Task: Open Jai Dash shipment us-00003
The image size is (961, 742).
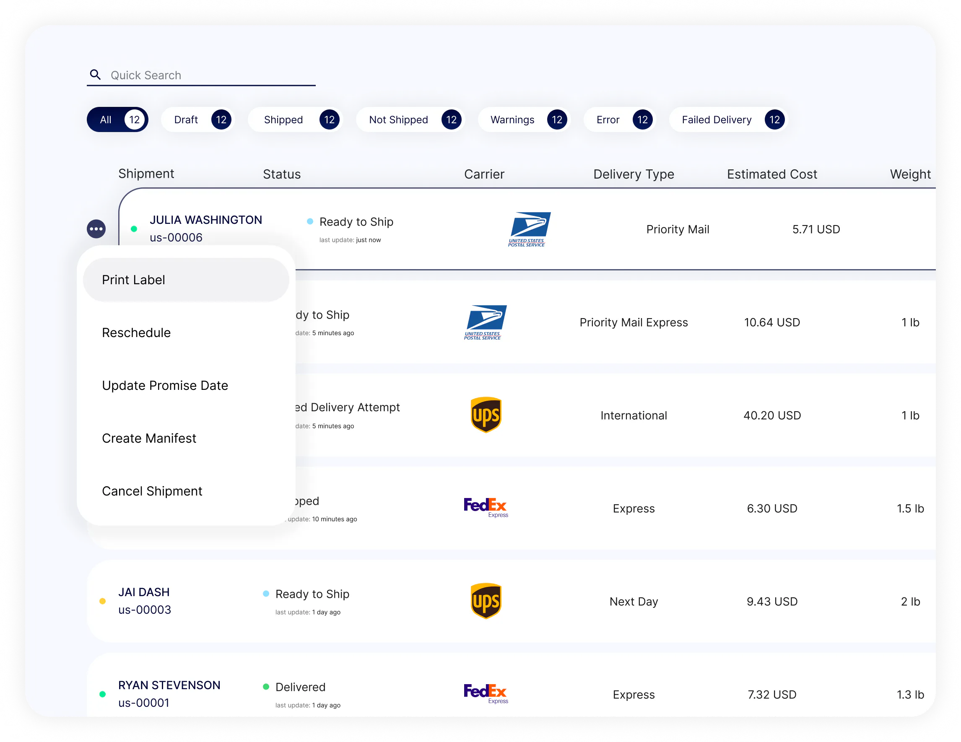Action: 144,601
